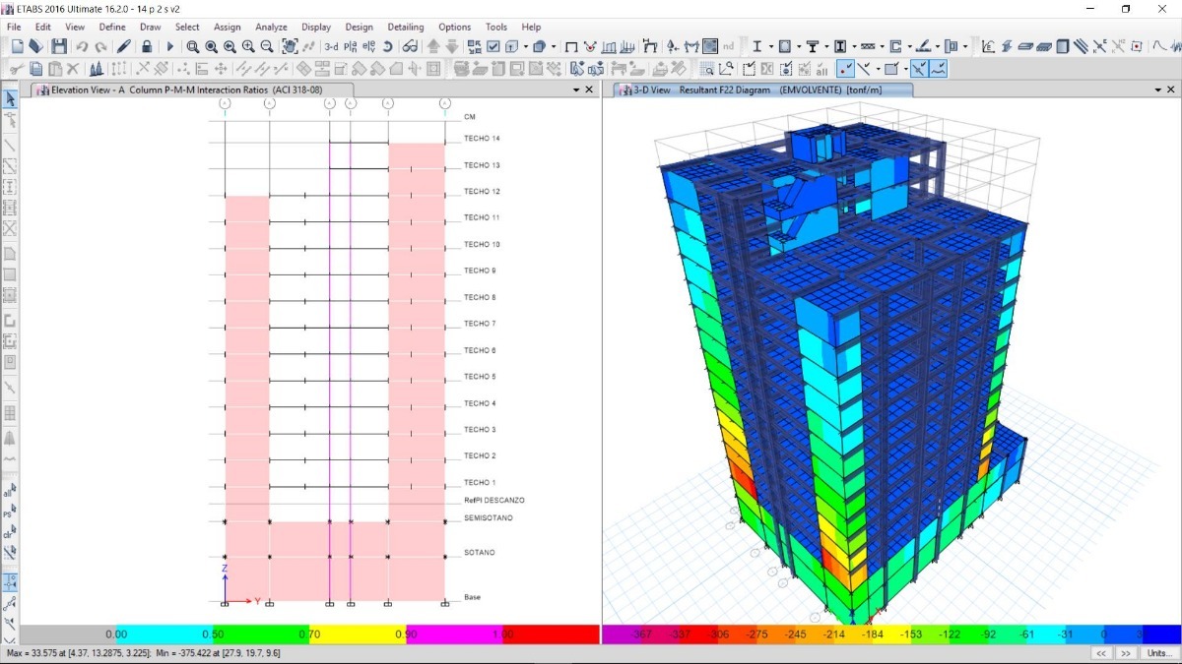Expand the steel connection design dropdown arrow
Image resolution: width=1182 pixels, height=664 pixels.
965,46
